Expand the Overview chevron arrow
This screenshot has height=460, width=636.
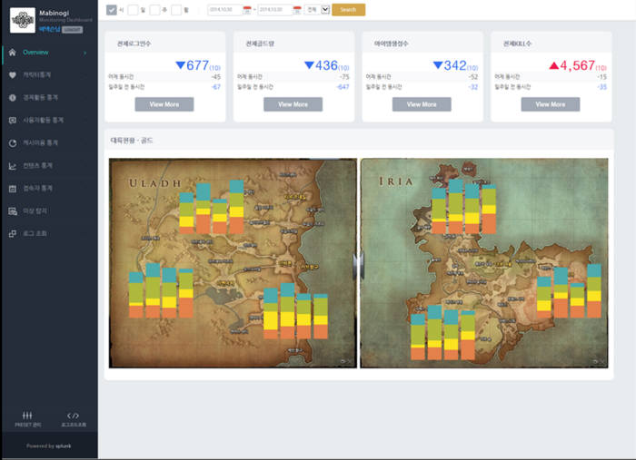click(85, 53)
